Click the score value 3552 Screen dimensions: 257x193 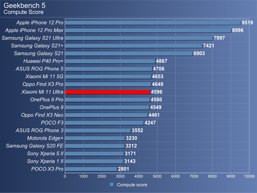tap(137, 131)
